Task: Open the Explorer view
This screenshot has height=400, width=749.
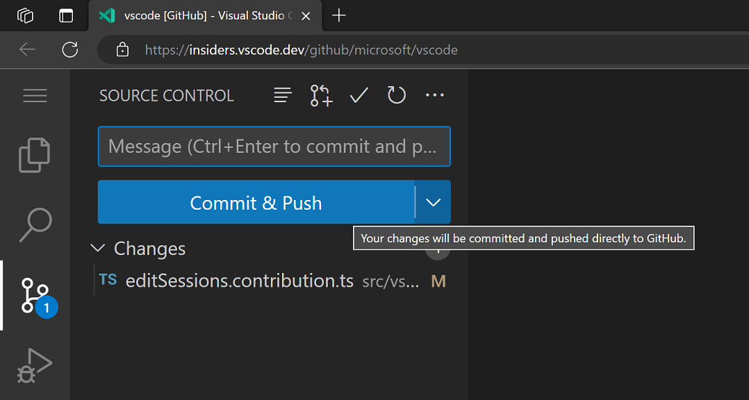Action: point(35,155)
